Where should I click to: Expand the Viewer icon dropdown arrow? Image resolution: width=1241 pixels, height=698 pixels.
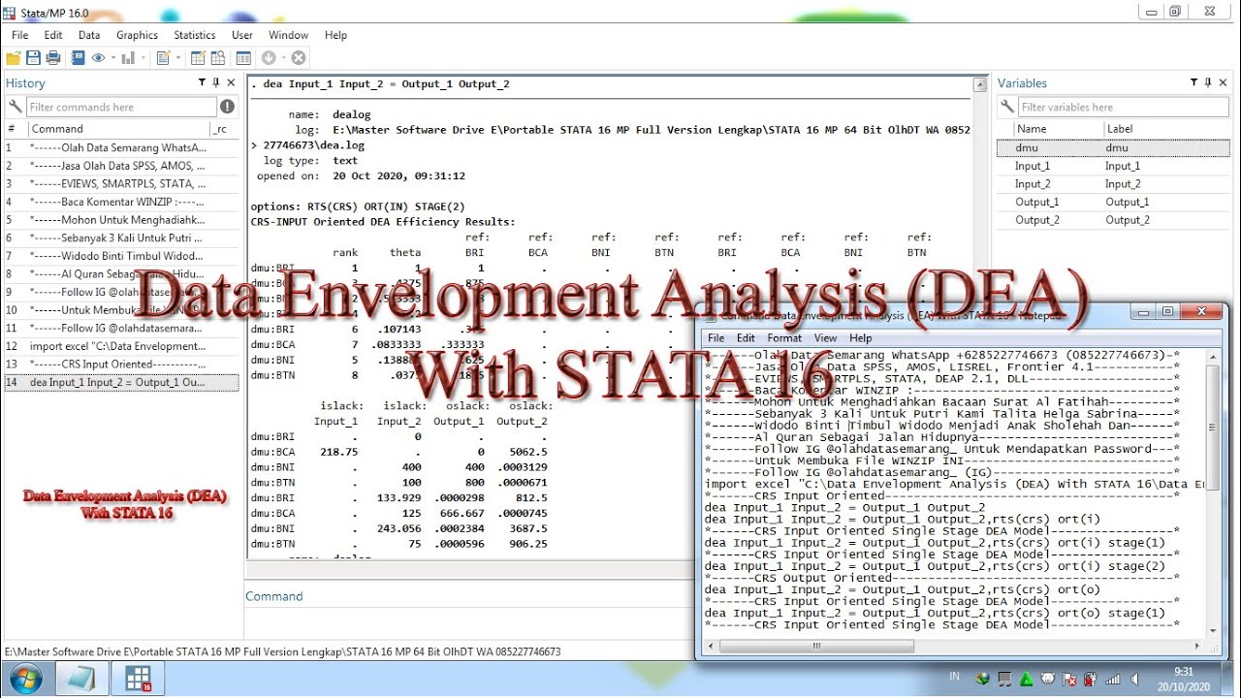click(x=112, y=58)
